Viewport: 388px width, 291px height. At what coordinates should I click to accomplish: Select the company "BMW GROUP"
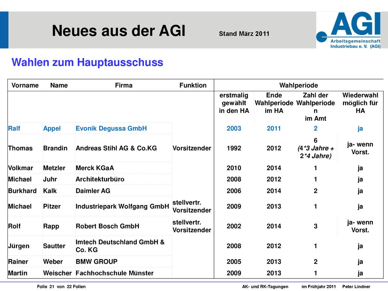click(97, 261)
